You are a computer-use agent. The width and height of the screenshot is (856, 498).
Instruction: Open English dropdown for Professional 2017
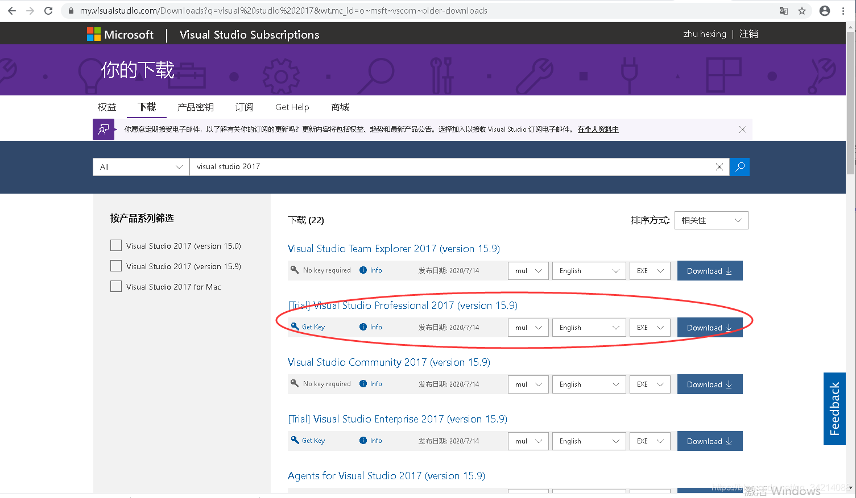(x=589, y=328)
